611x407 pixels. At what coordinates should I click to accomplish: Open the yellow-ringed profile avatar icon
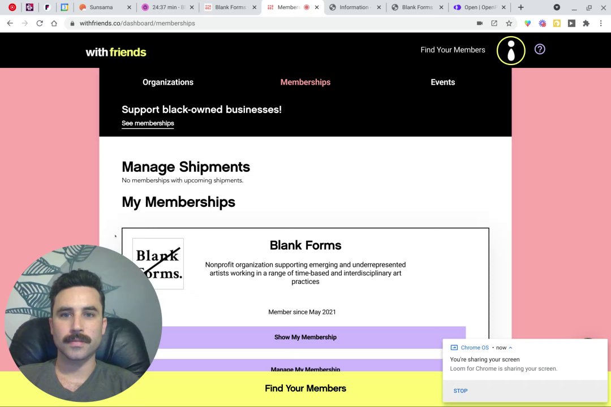coord(511,51)
